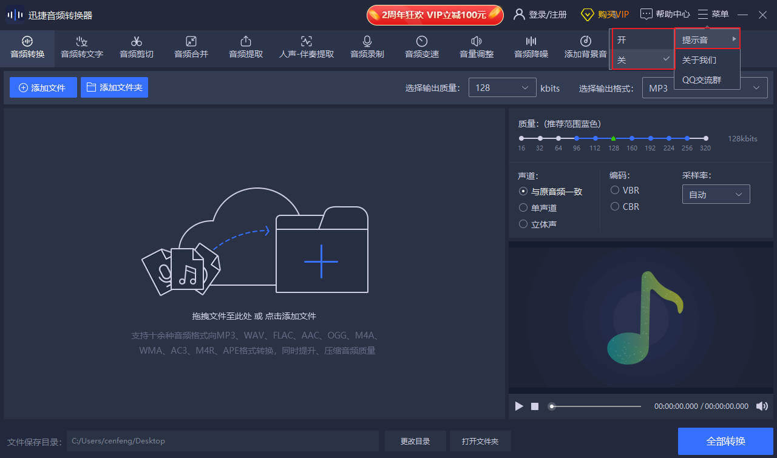
Task: Set quality slider to 192 kbits
Action: click(651, 138)
